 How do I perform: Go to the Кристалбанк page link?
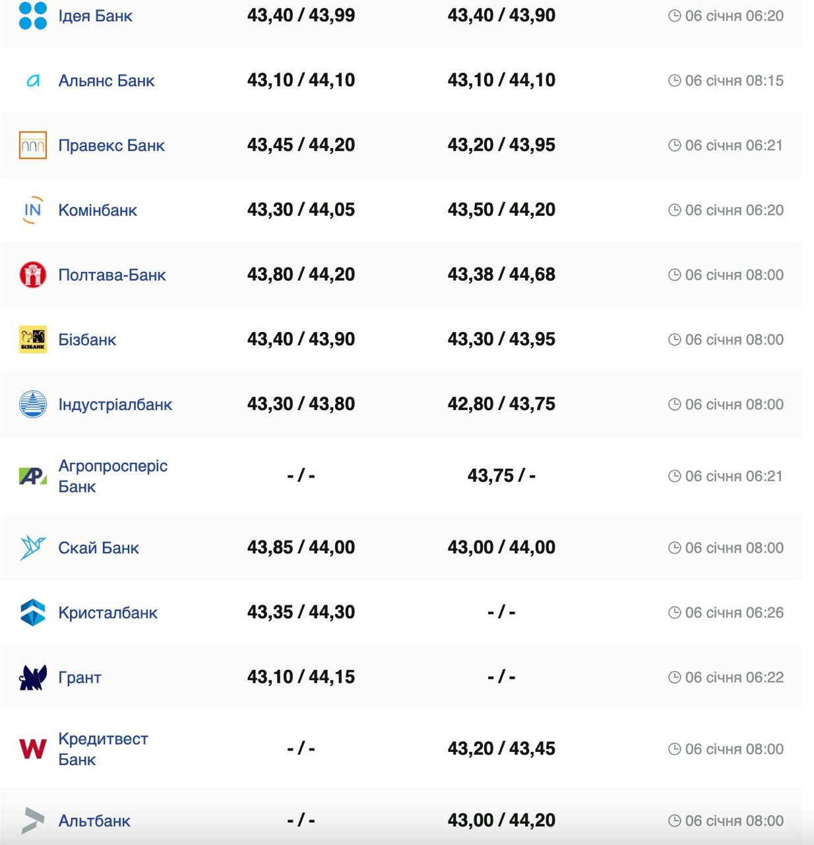(108, 613)
